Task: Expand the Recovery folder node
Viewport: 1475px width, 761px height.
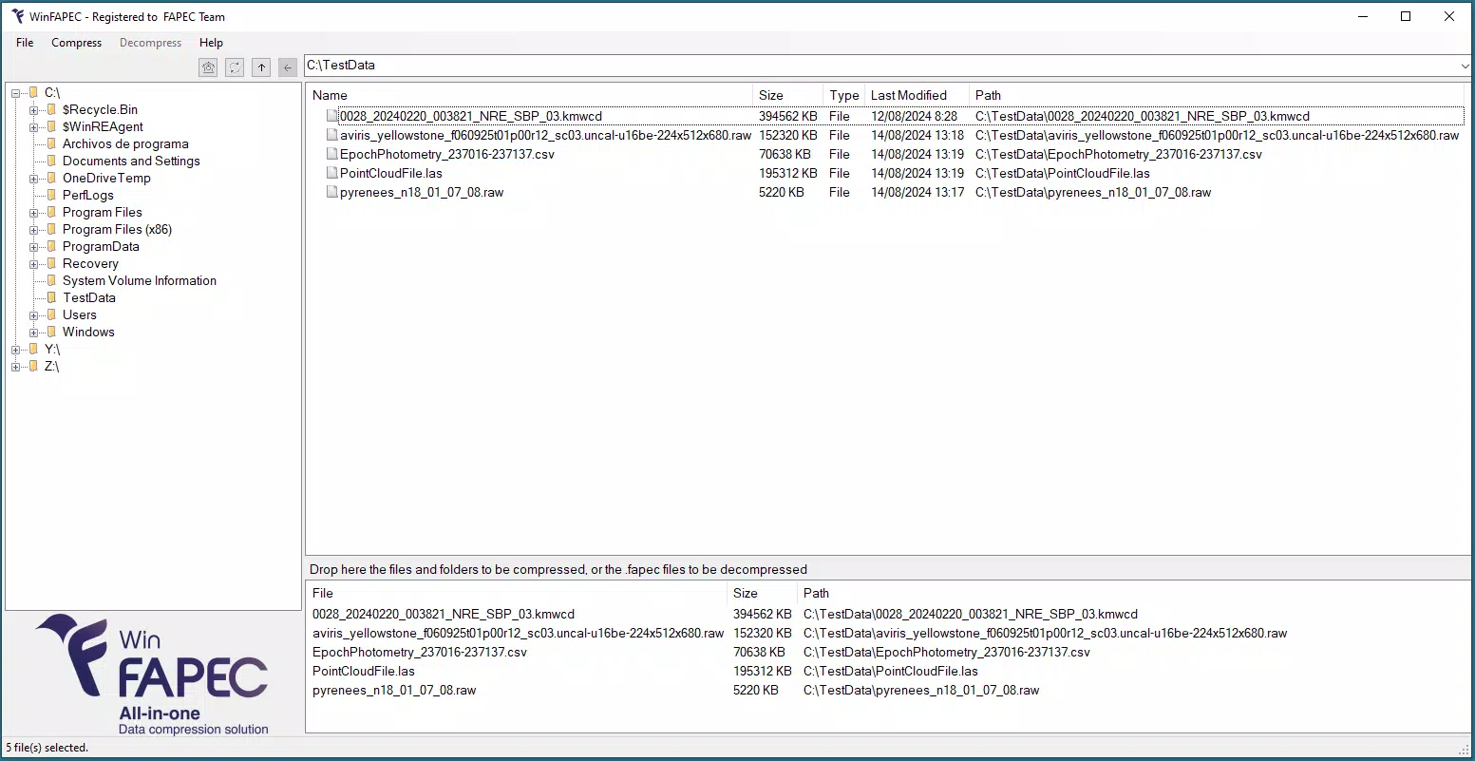Action: pyautogui.click(x=34, y=264)
